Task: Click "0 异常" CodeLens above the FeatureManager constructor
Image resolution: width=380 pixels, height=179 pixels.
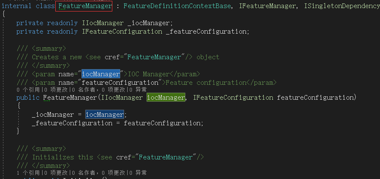Action: click(138, 90)
